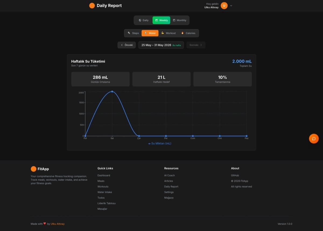Open Todos footer link

[101, 198]
